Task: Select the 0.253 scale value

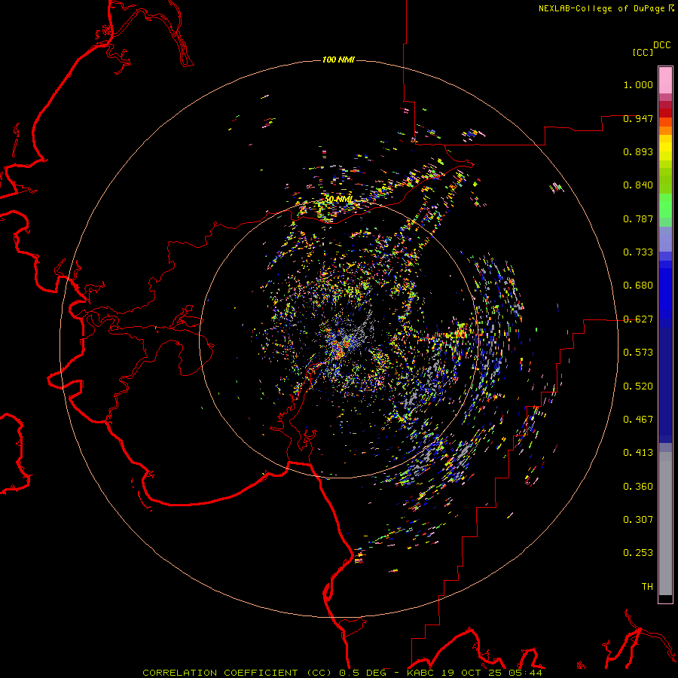Action: [638, 553]
